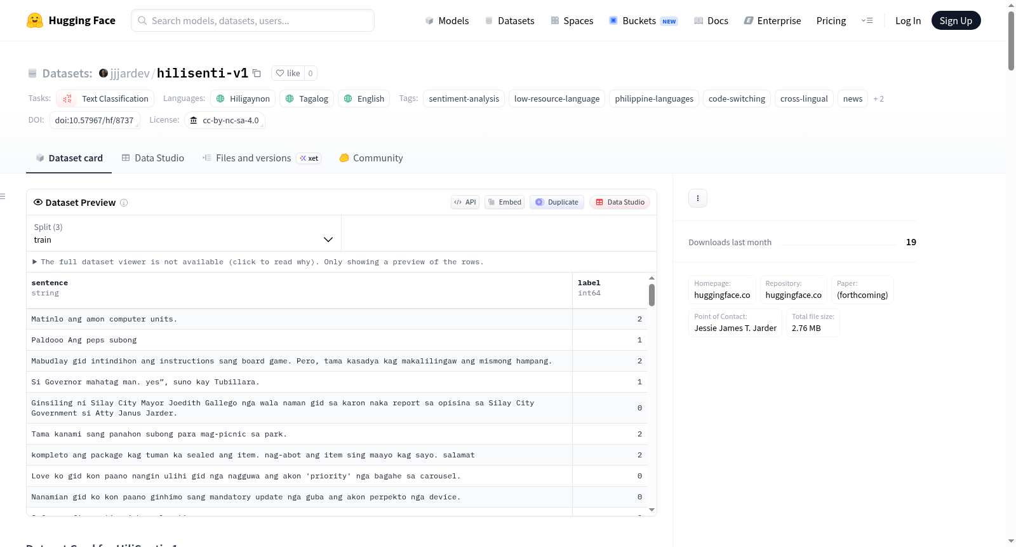The image size is (1016, 547).
Task: Click the sentiment-analysis tag
Action: point(464,98)
